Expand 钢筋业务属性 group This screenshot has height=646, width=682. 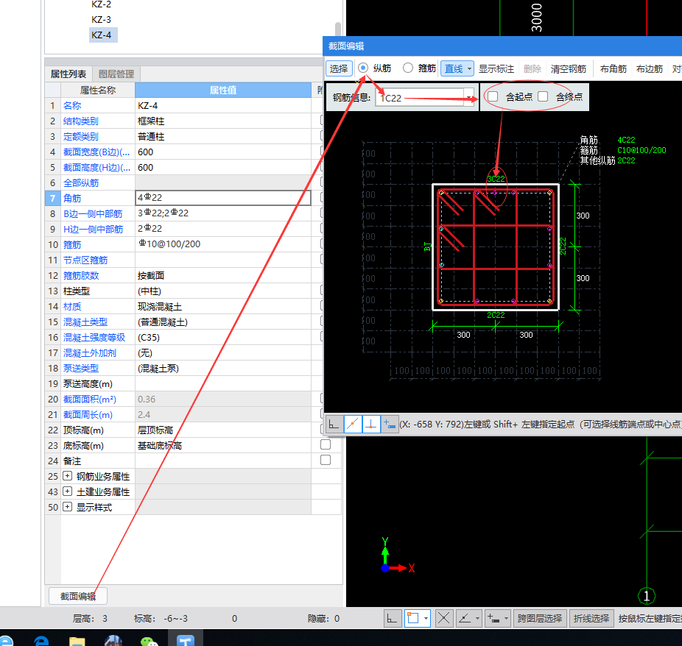68,476
